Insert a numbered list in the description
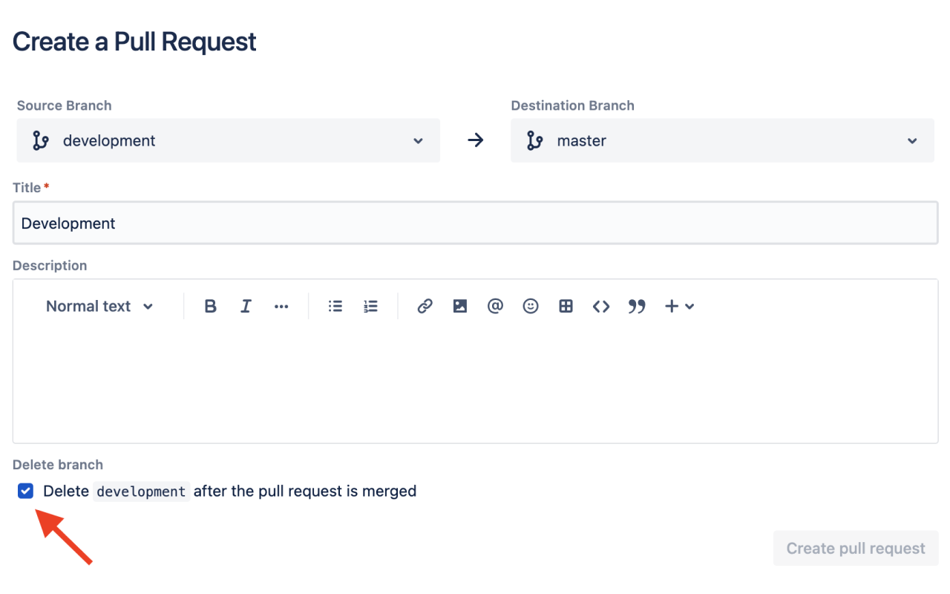 pyautogui.click(x=370, y=306)
